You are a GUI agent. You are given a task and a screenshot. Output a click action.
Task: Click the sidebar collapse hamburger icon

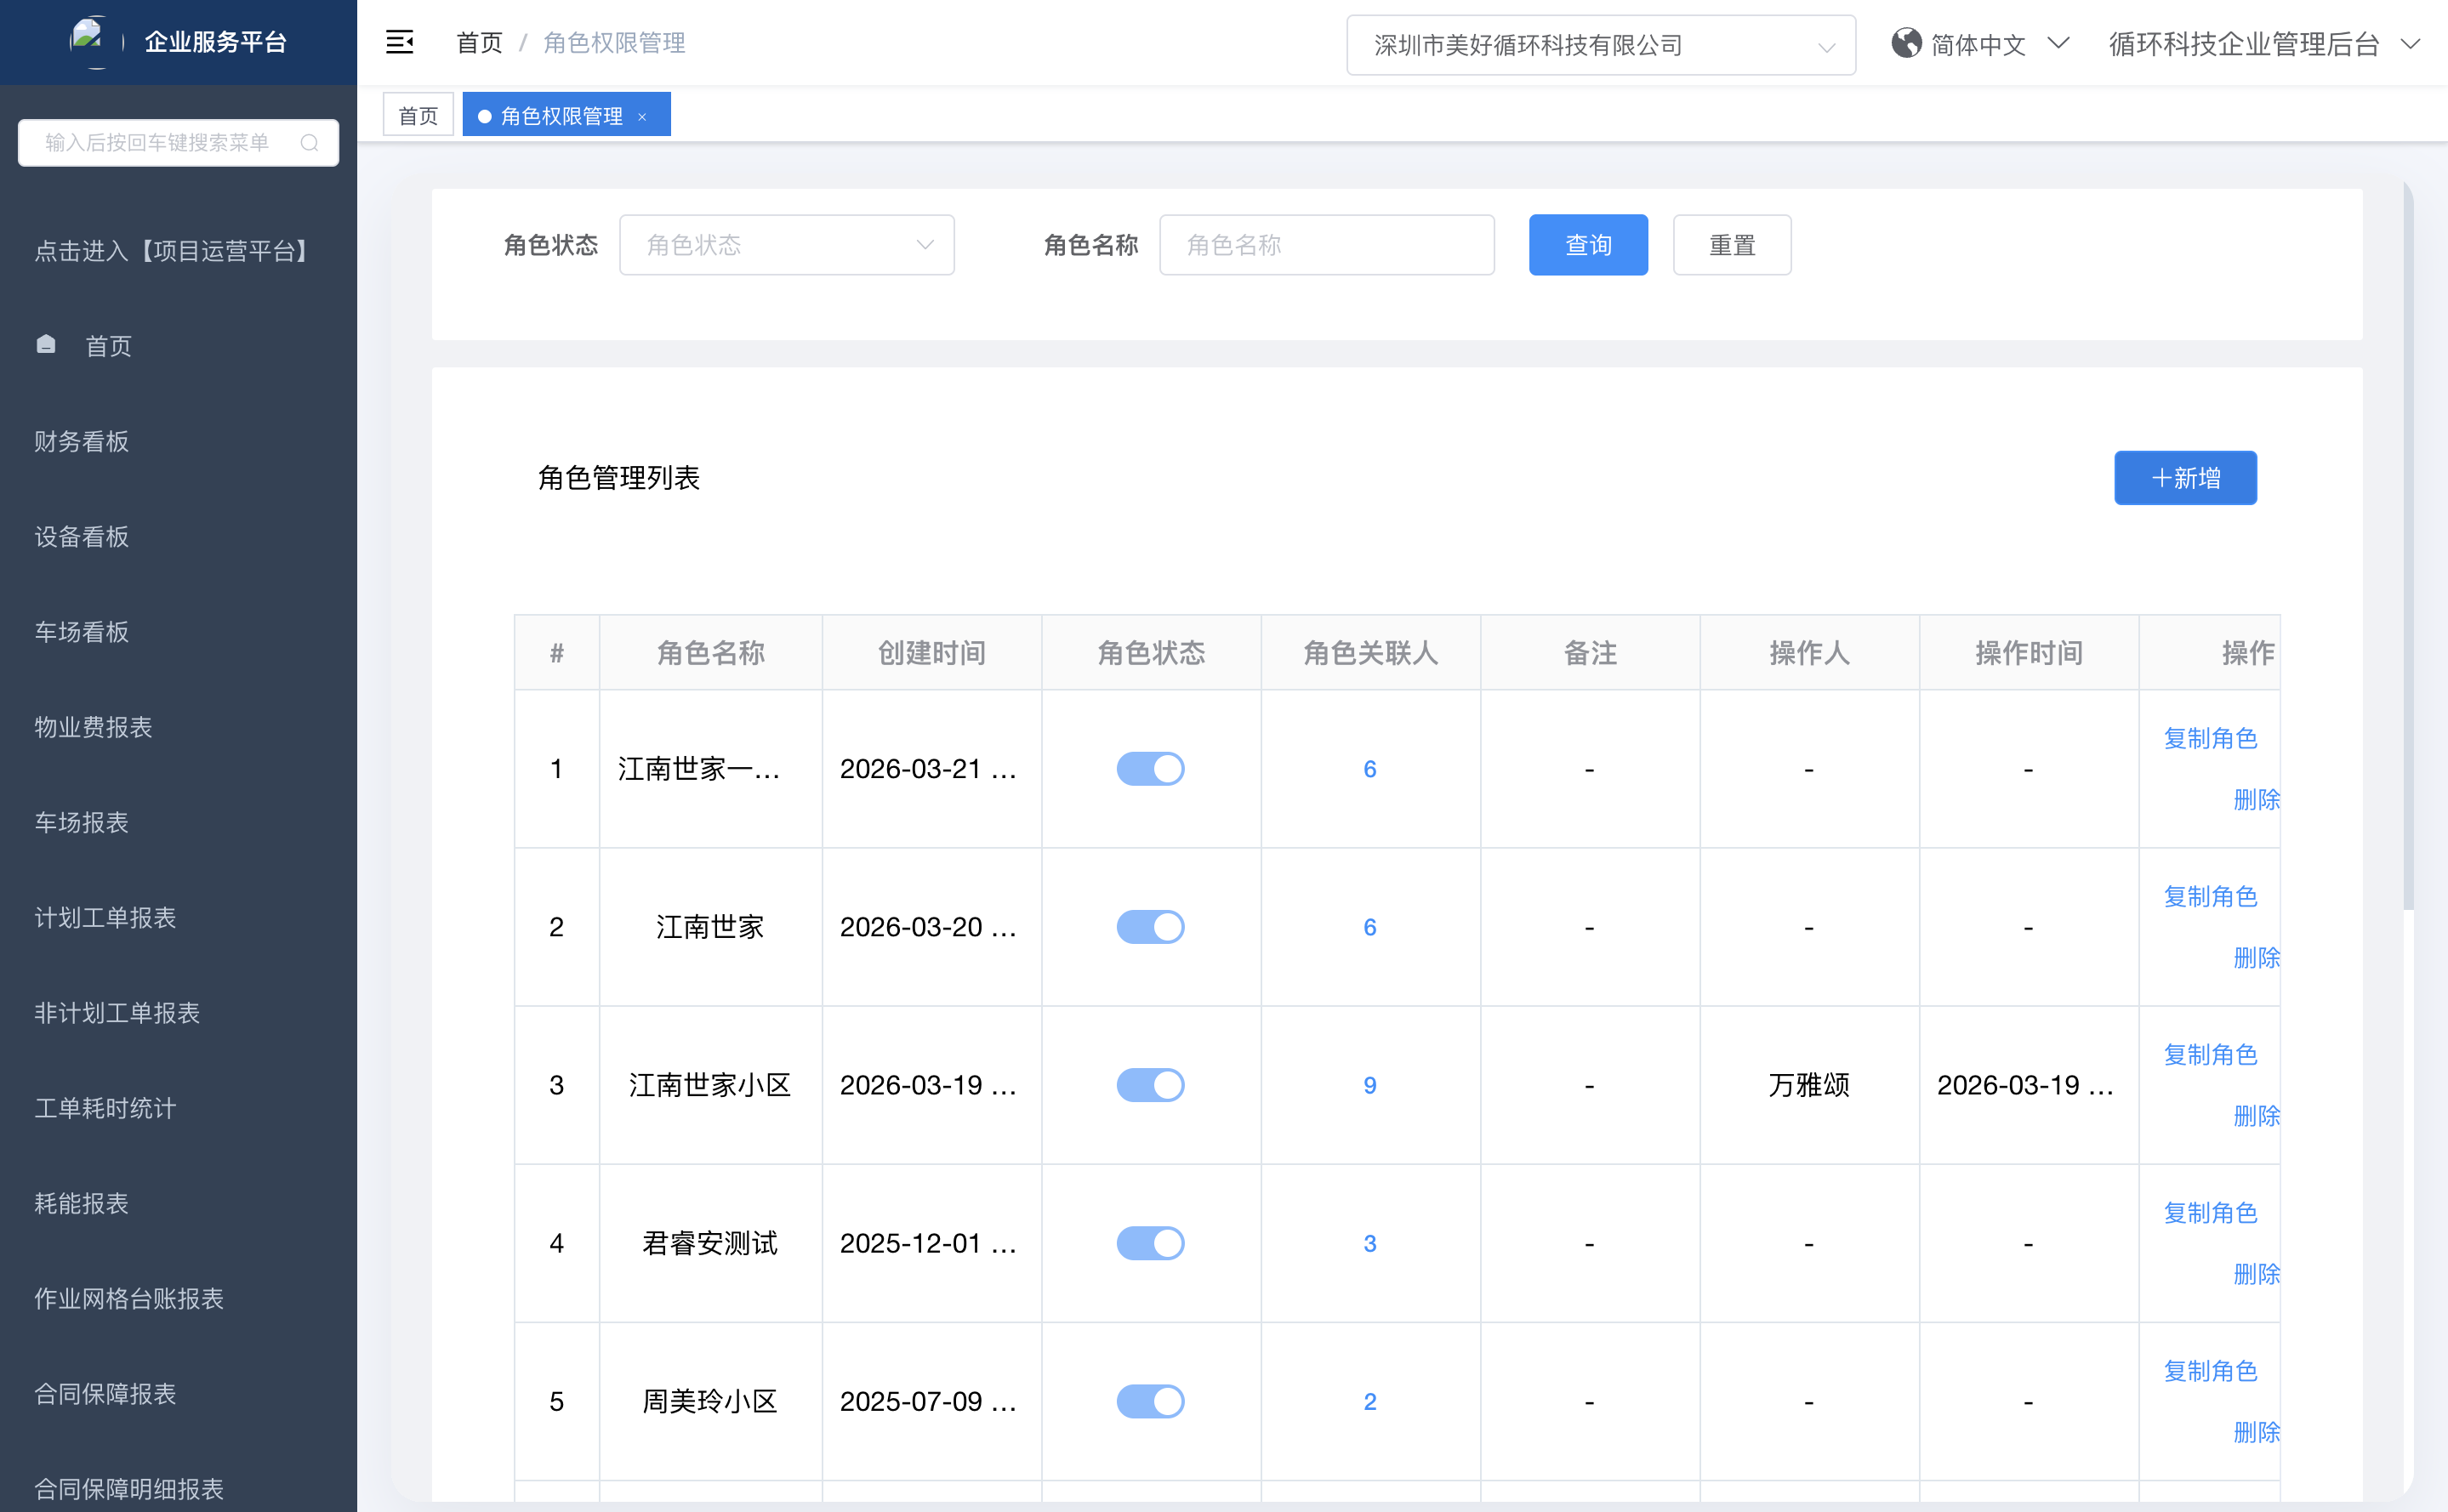click(399, 43)
